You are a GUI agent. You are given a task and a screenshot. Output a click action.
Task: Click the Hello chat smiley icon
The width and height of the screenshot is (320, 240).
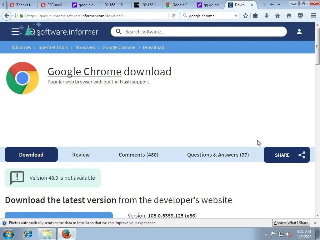[289, 16]
